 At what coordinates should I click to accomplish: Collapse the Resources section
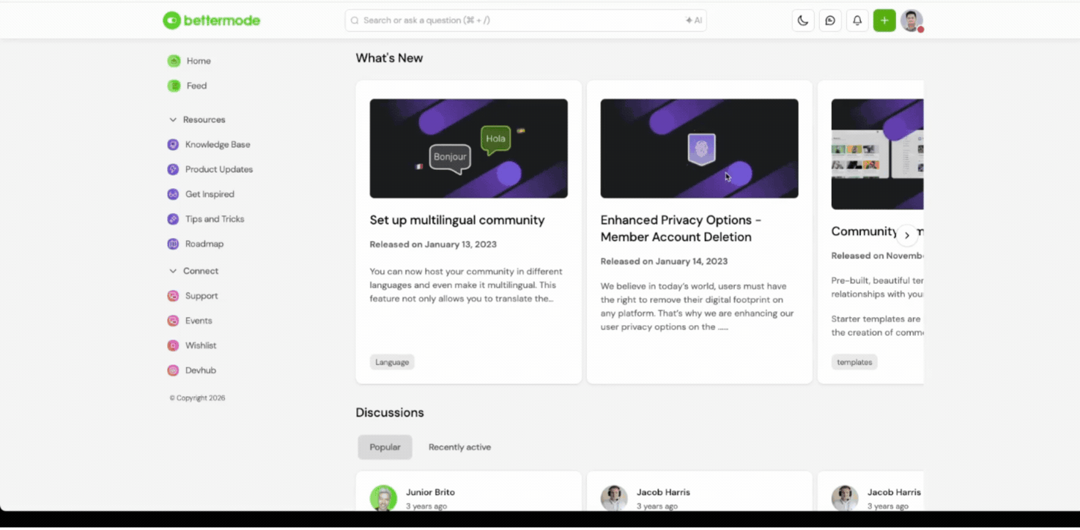(174, 120)
